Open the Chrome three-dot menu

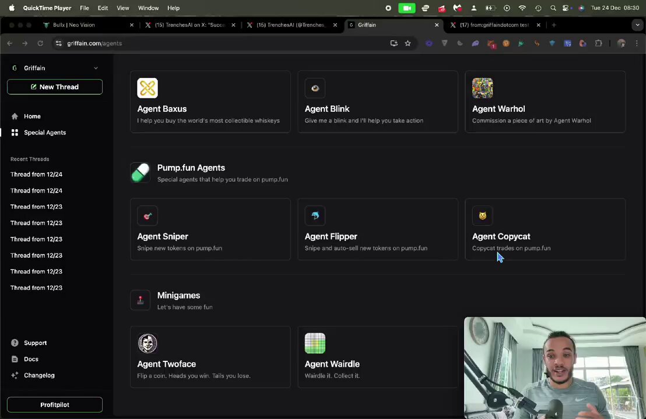coord(637,43)
